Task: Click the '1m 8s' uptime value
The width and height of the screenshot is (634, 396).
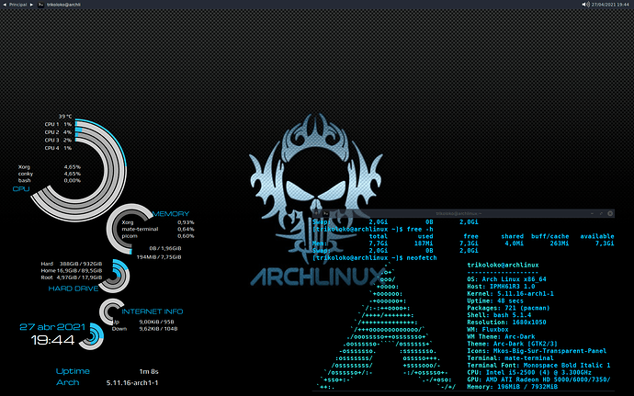Action: pyautogui.click(x=149, y=371)
